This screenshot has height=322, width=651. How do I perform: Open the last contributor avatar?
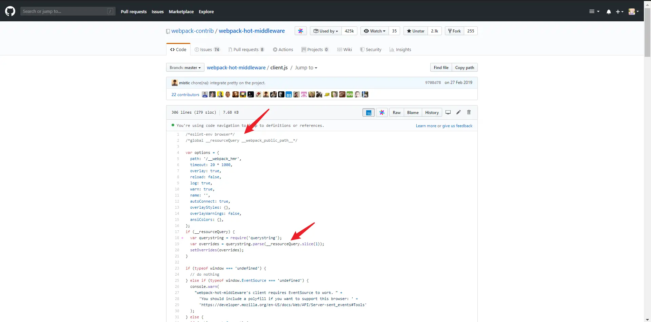pyautogui.click(x=365, y=94)
